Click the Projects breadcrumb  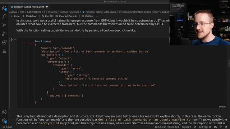[x=52, y=12]
